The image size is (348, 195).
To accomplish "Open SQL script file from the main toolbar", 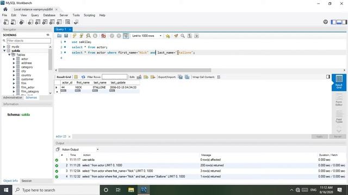I will [x=13, y=22].
